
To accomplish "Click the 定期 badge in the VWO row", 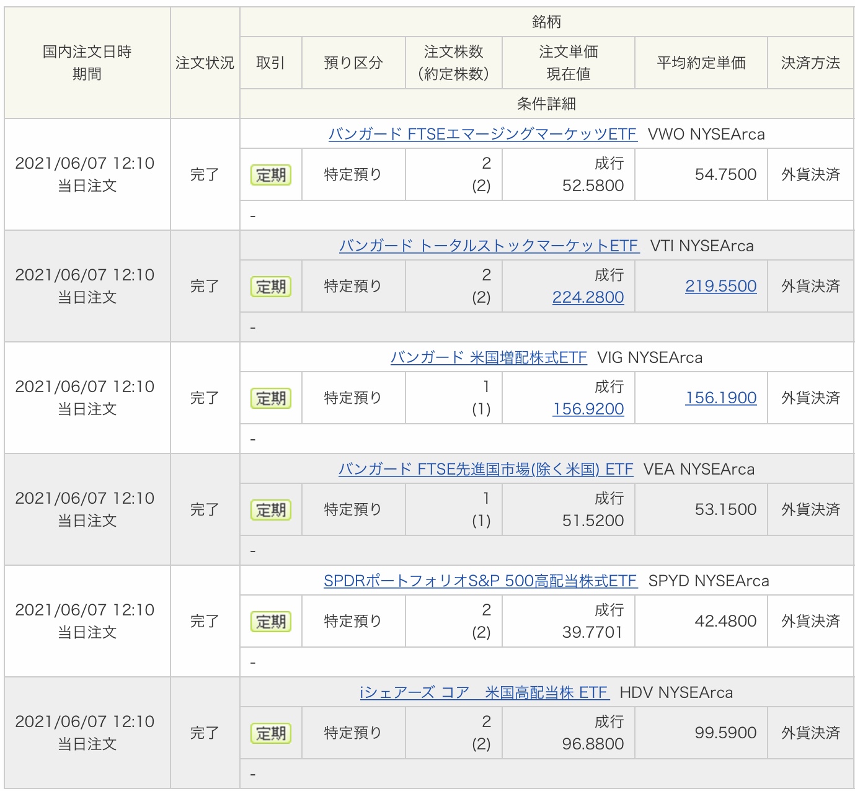I will tap(271, 175).
